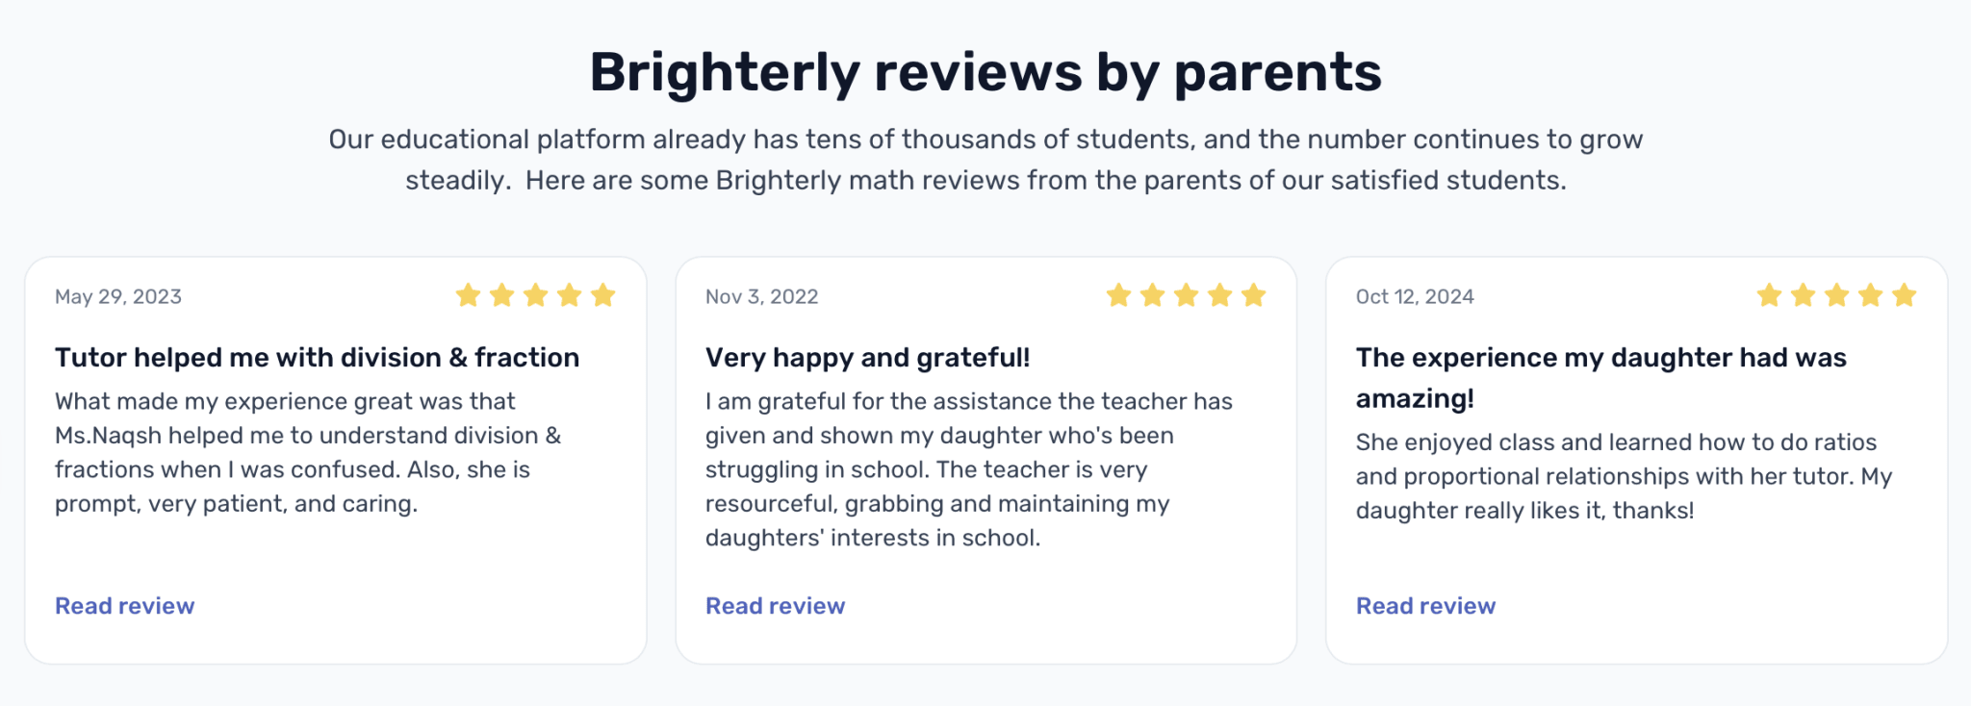
Task: Select the middle star of the Nov 3 review rating
Action: click(x=1186, y=295)
